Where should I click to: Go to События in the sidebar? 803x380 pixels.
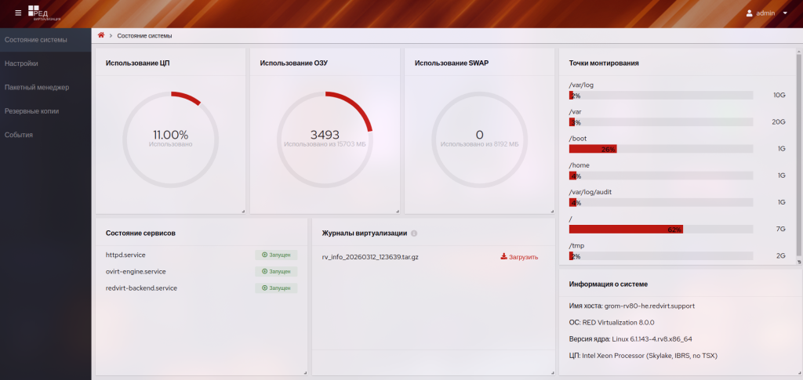tap(19, 135)
